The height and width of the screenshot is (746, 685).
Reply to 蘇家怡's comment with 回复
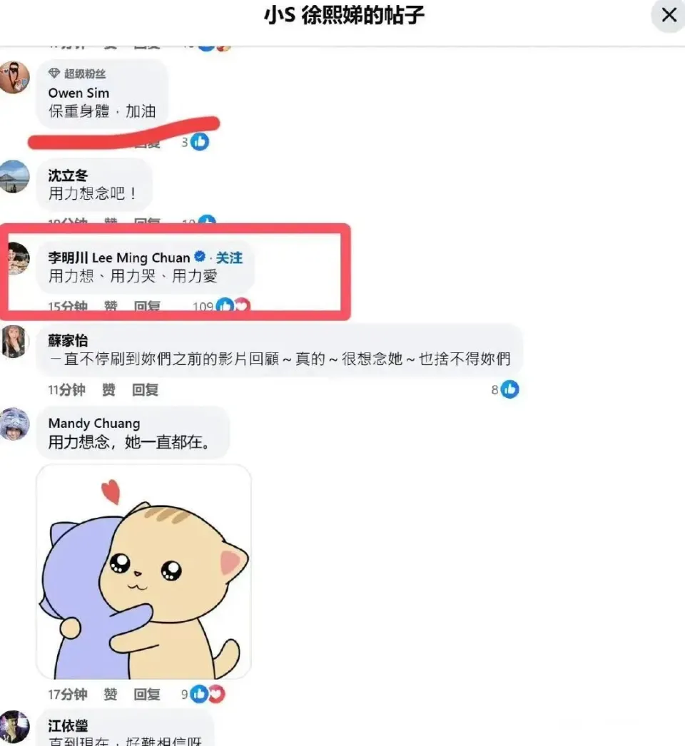(x=145, y=390)
